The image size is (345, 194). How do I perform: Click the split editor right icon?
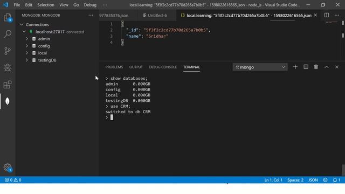pyautogui.click(x=327, y=15)
